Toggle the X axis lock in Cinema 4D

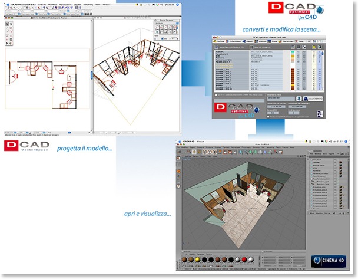[x=205, y=152]
